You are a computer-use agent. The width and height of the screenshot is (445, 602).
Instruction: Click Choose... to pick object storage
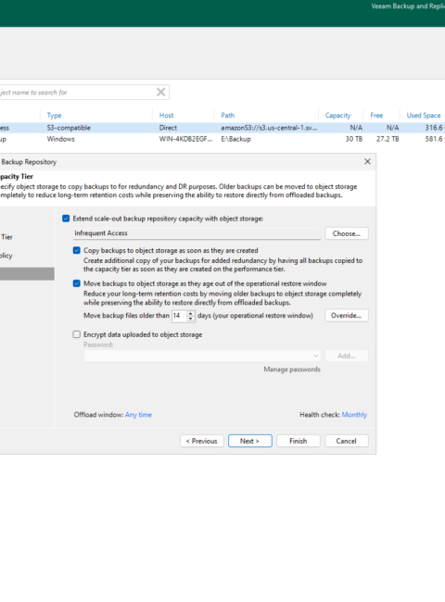coord(346,233)
